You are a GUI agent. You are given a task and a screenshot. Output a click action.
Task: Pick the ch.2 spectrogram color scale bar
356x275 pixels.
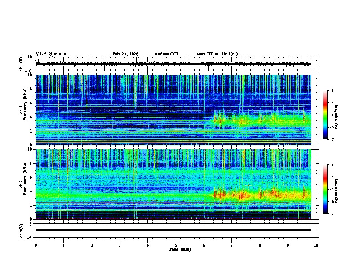point(325,189)
